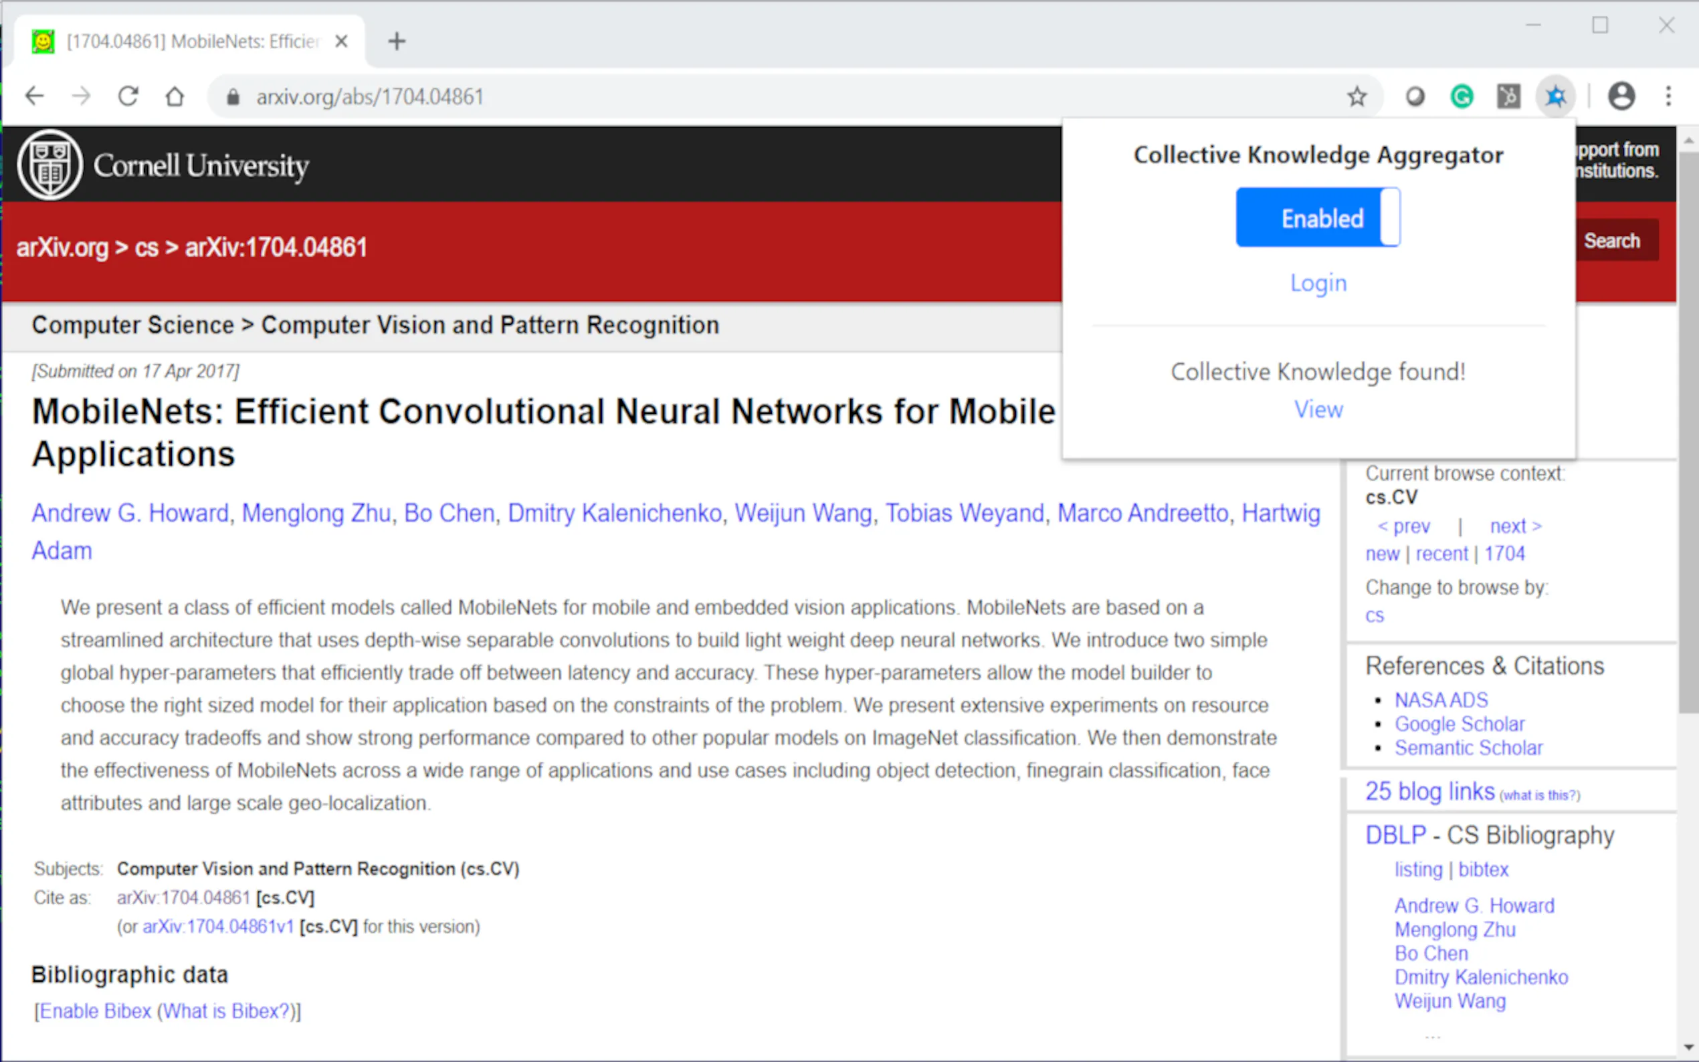Click Enable Bibex link
Screen dimensions: 1699x1062
click(x=96, y=1011)
